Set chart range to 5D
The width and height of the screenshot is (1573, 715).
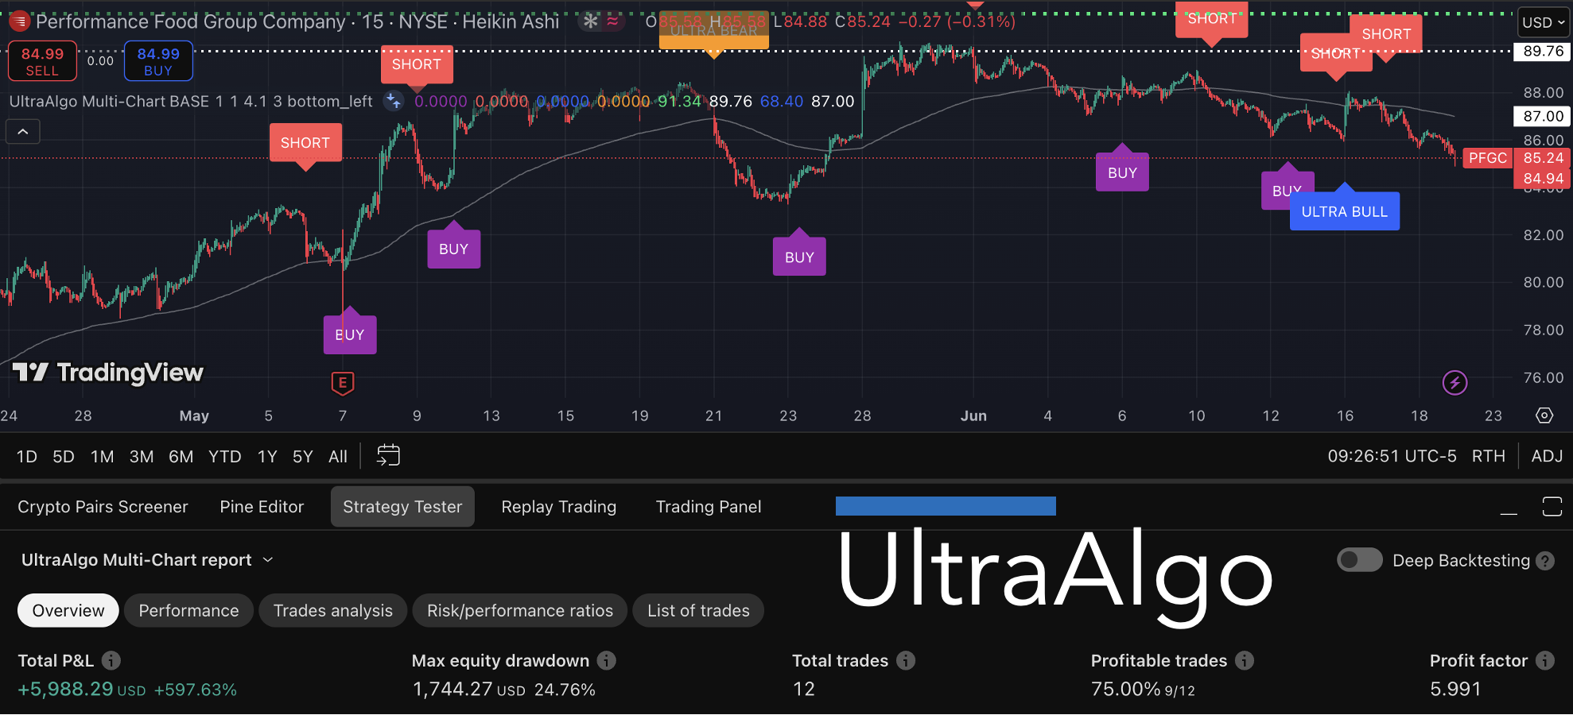(64, 457)
